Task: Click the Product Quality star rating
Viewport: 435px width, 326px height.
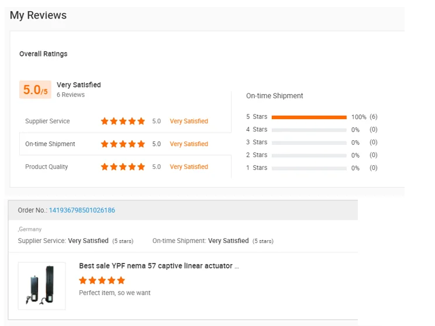Action: pos(123,167)
